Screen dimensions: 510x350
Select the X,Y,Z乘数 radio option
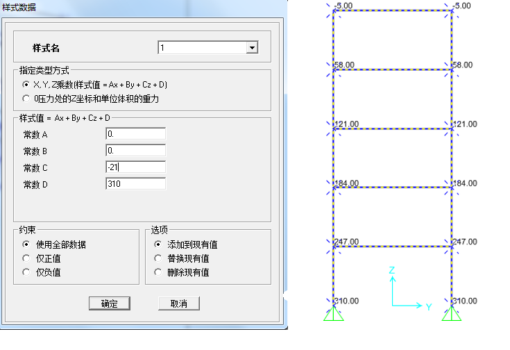[x=26, y=84]
